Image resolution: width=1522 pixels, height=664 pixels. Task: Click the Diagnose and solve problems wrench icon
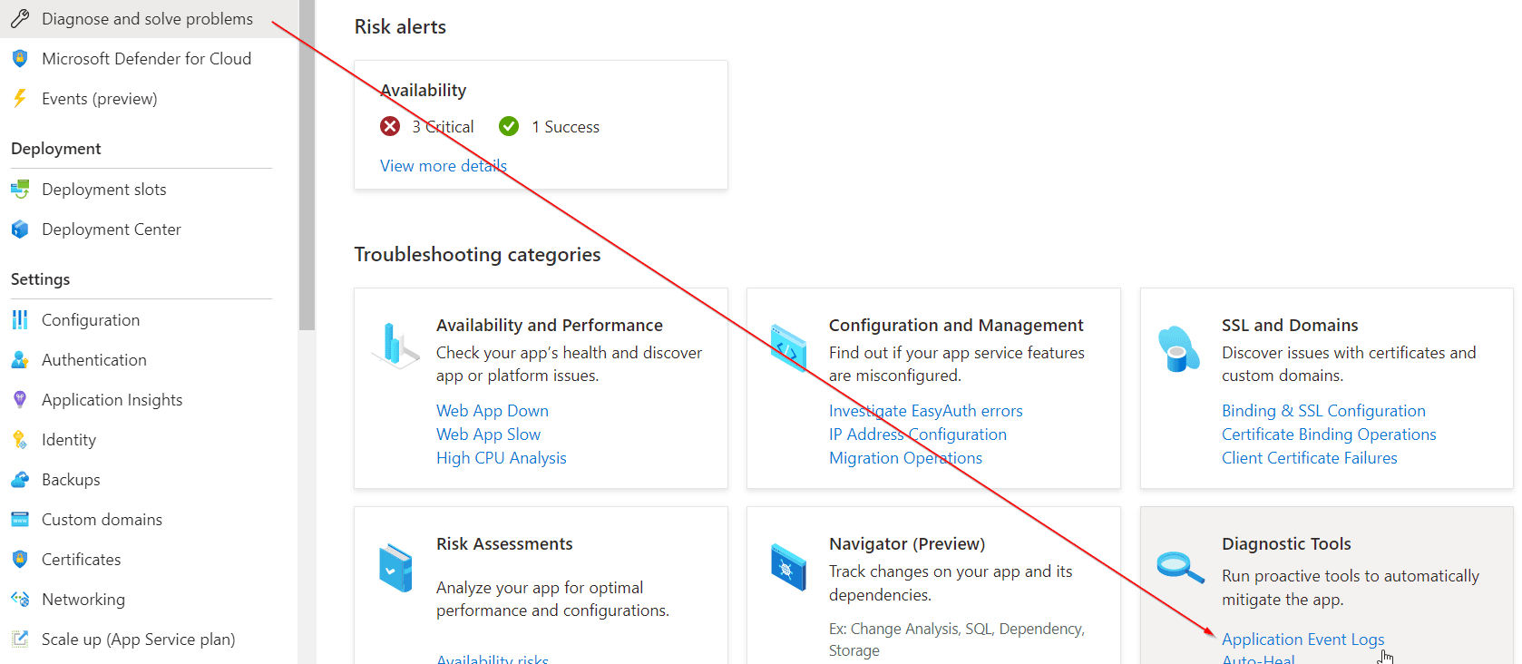pyautogui.click(x=20, y=17)
